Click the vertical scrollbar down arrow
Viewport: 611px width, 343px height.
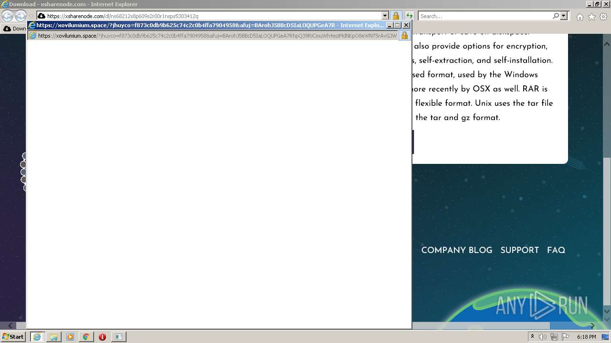pos(607,312)
